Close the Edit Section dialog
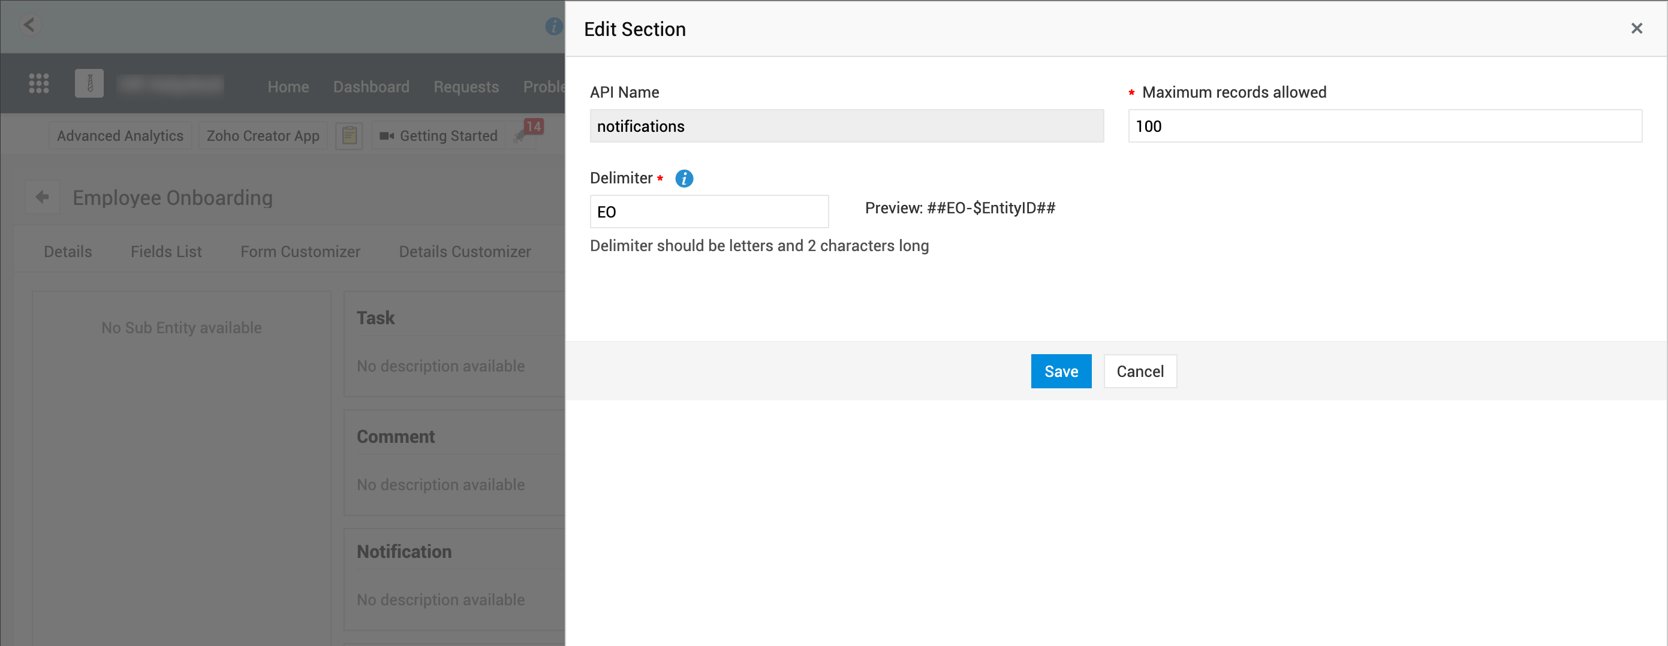This screenshot has height=646, width=1668. point(1636,29)
